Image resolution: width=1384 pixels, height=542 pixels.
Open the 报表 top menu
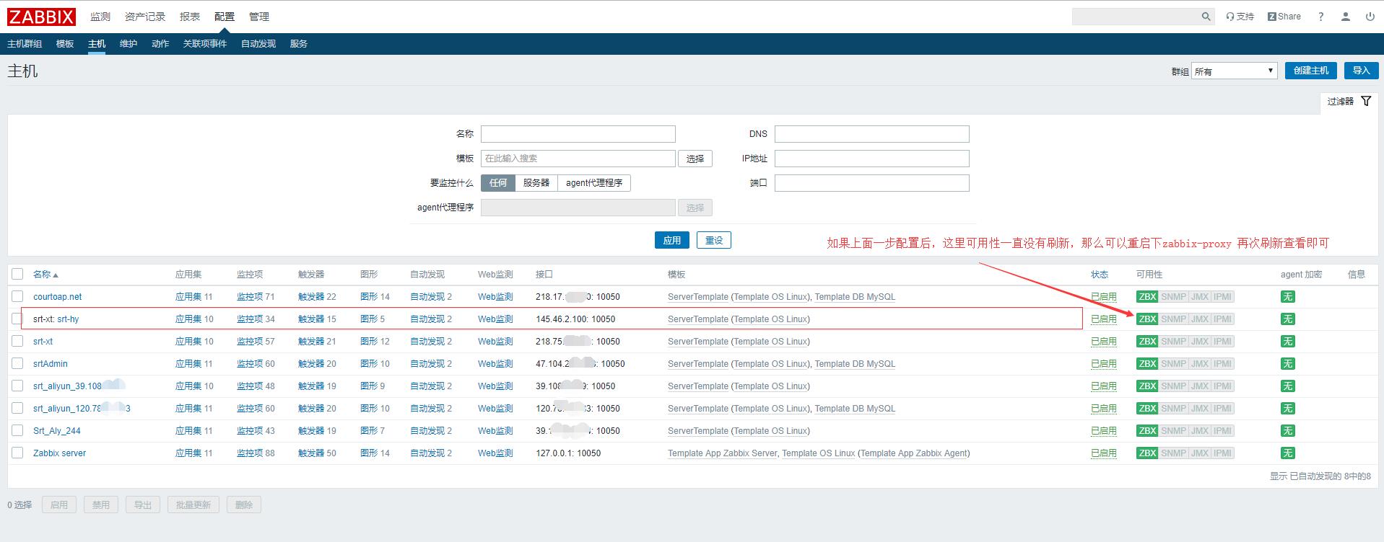click(190, 17)
